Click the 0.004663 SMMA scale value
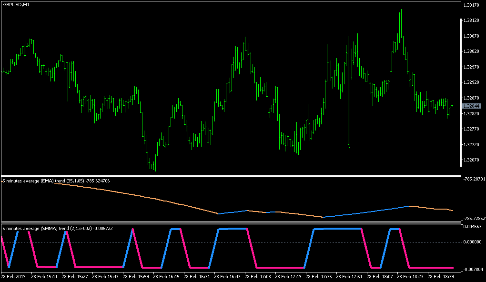 [x=473, y=225]
